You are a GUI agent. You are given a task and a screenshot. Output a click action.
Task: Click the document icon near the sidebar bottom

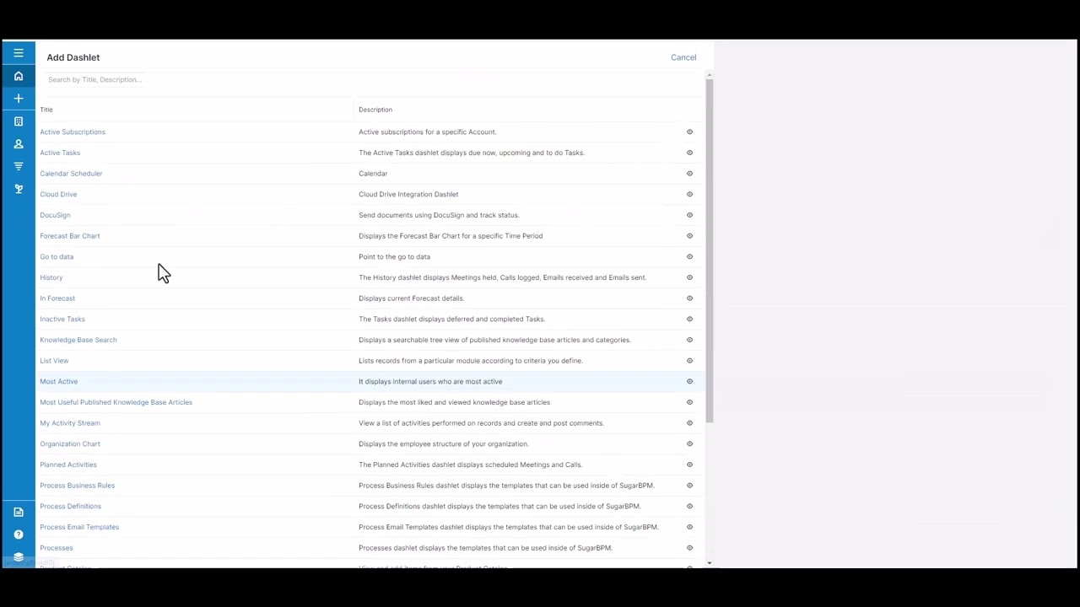point(19,512)
